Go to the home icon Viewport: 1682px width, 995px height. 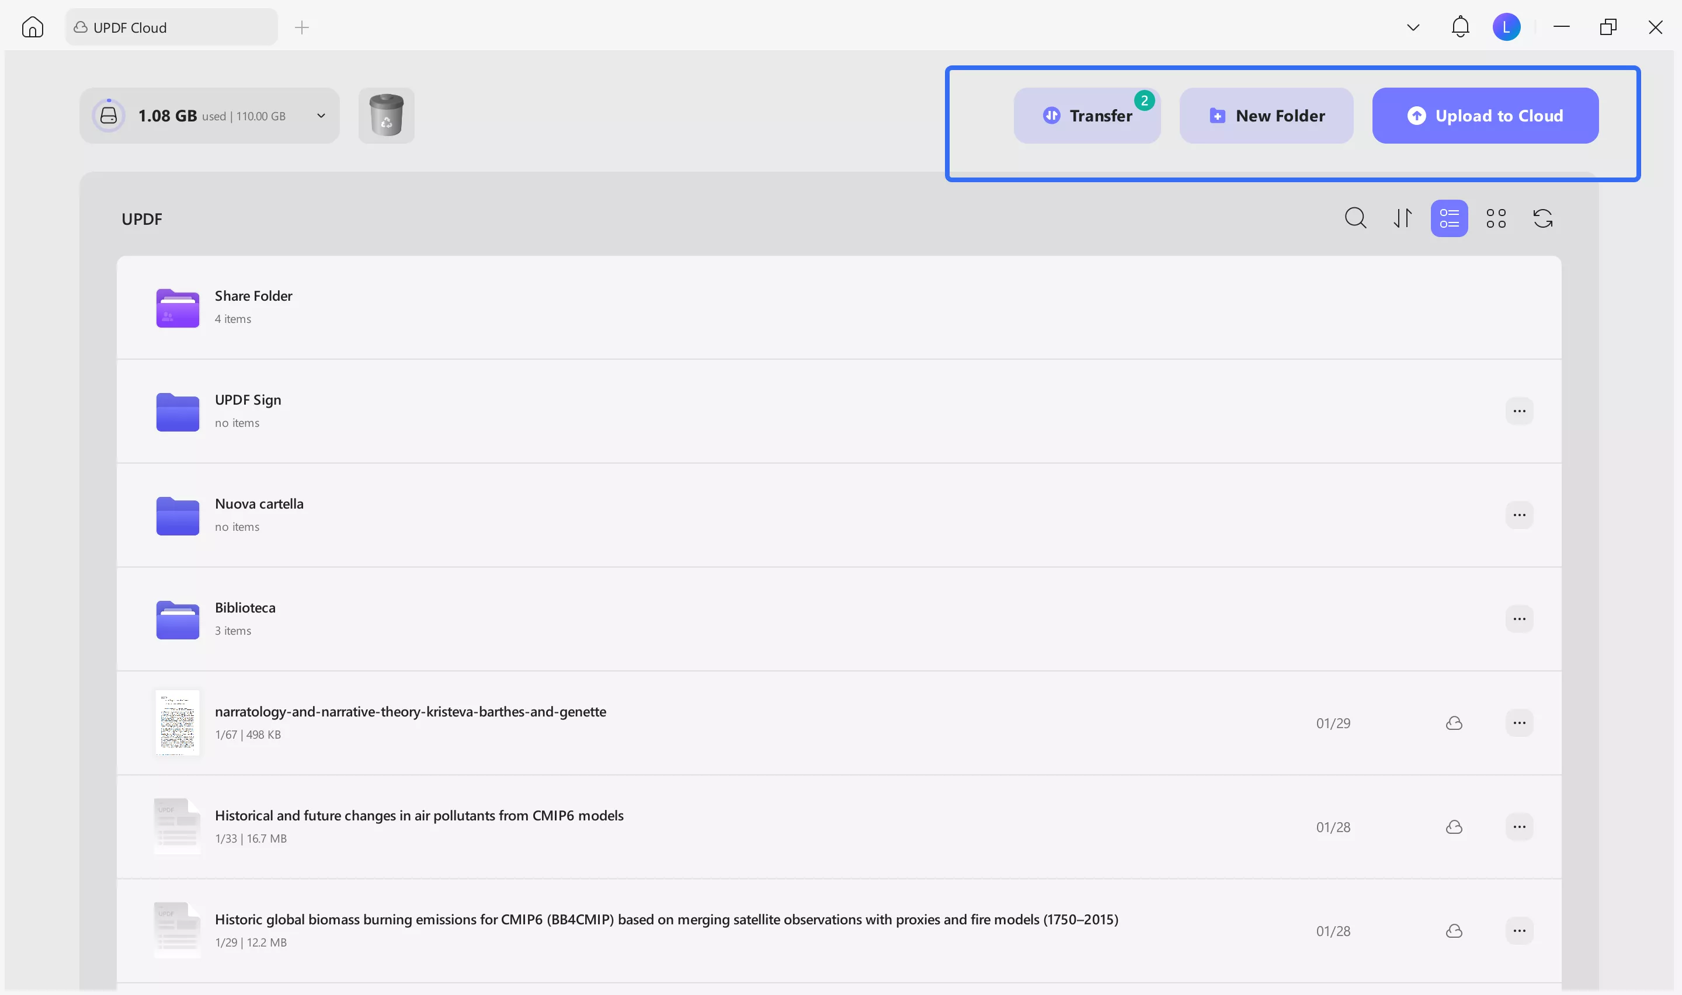coord(32,27)
